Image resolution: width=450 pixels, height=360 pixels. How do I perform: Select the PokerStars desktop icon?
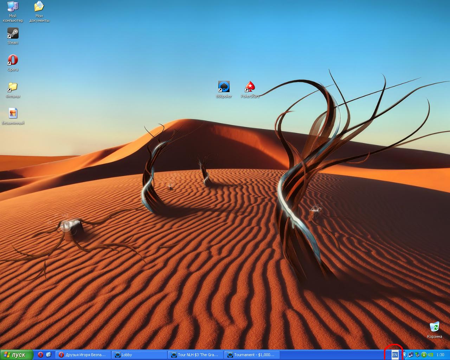pos(250,87)
